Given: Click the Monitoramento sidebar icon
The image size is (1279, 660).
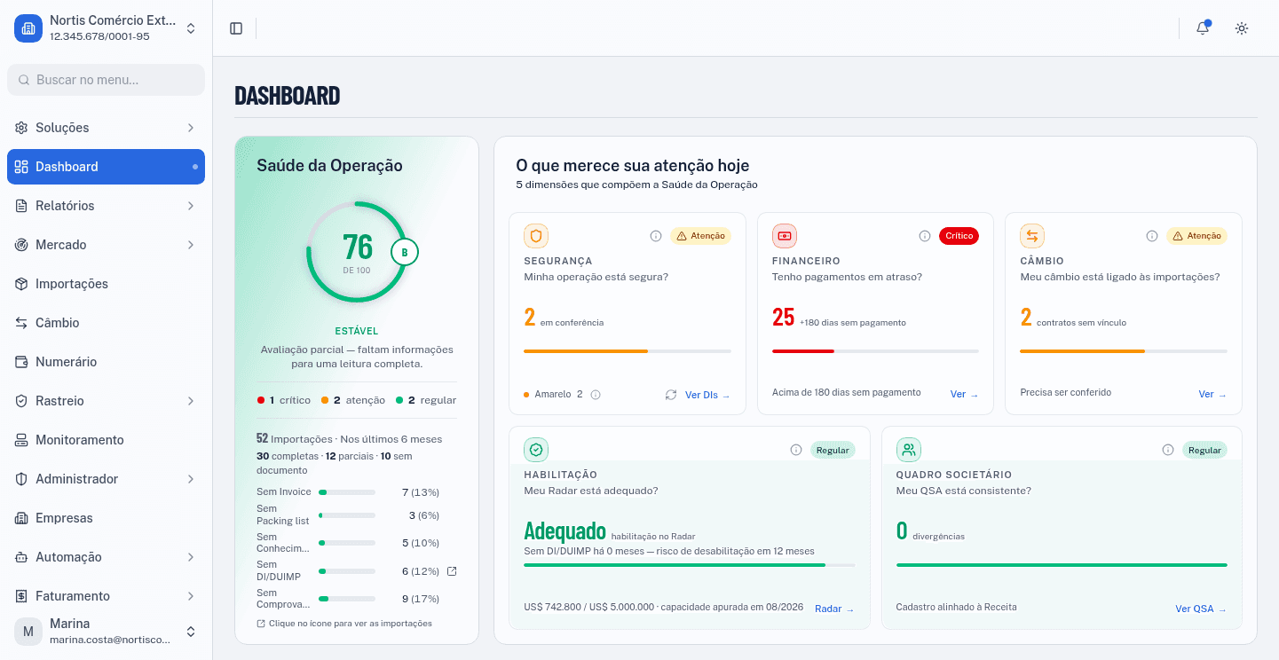Looking at the screenshot, I should pyautogui.click(x=21, y=440).
